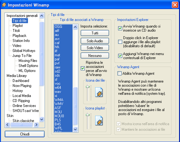The height and width of the screenshot is (142, 180).
Task: Enable the 'Abilita Winamp Agent' checkbox
Action: tap(119, 73)
